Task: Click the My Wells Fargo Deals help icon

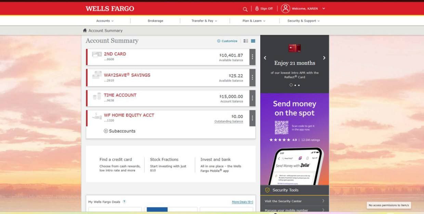Action: click(124, 202)
